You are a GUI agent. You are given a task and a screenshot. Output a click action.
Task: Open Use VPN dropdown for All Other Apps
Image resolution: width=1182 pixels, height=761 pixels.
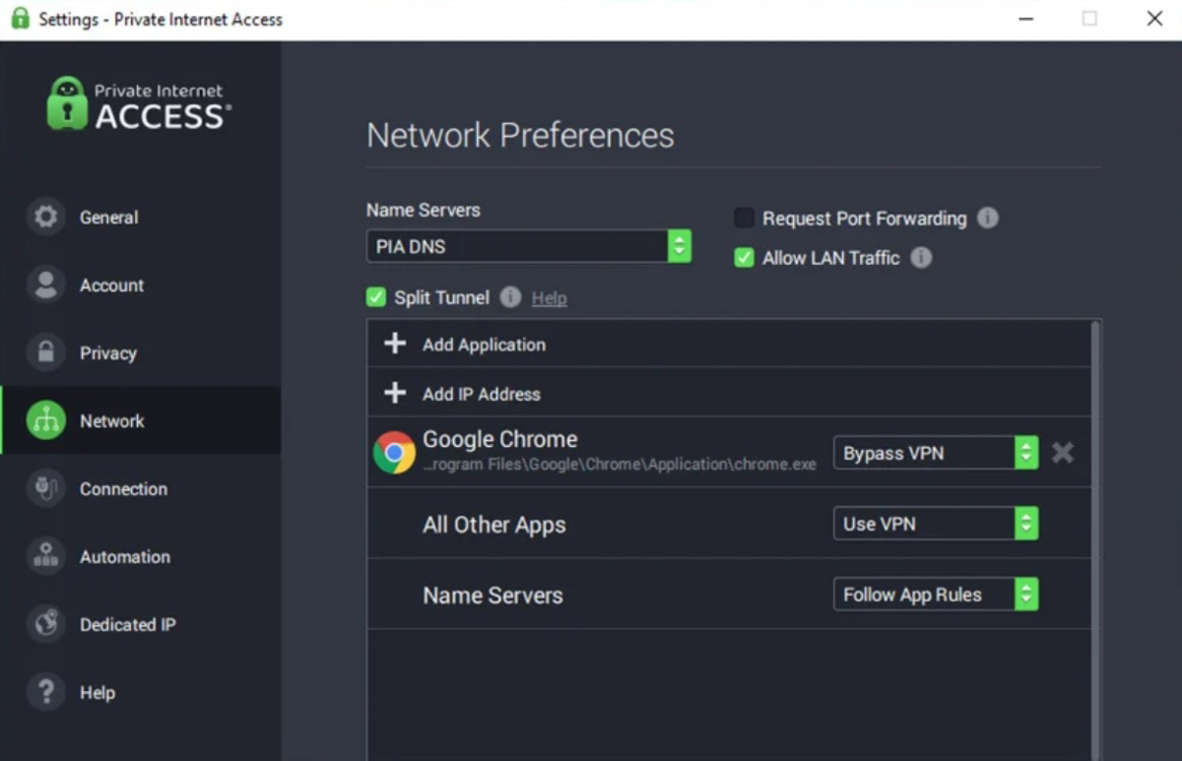[936, 524]
